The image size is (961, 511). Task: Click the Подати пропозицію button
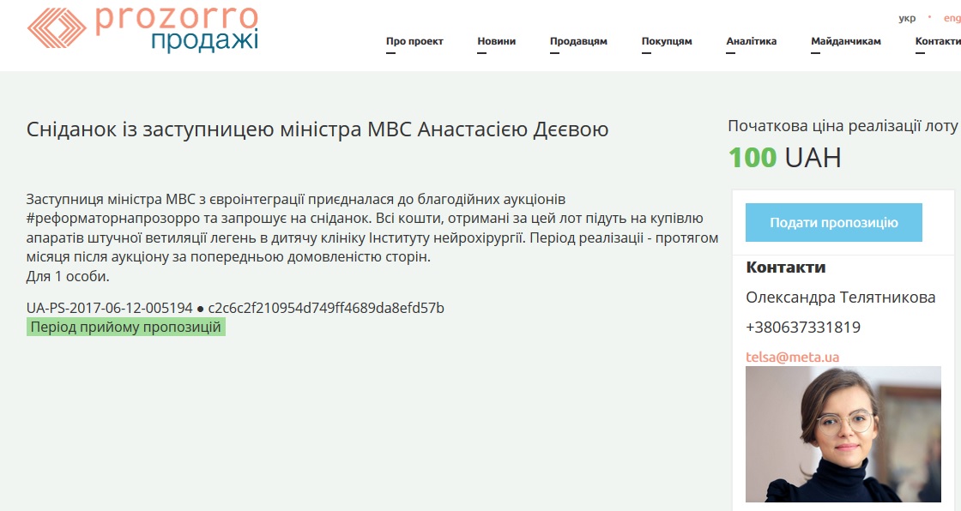833,222
